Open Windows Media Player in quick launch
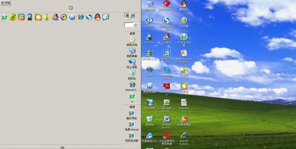Viewport: 296px width, 149px height. point(64,17)
